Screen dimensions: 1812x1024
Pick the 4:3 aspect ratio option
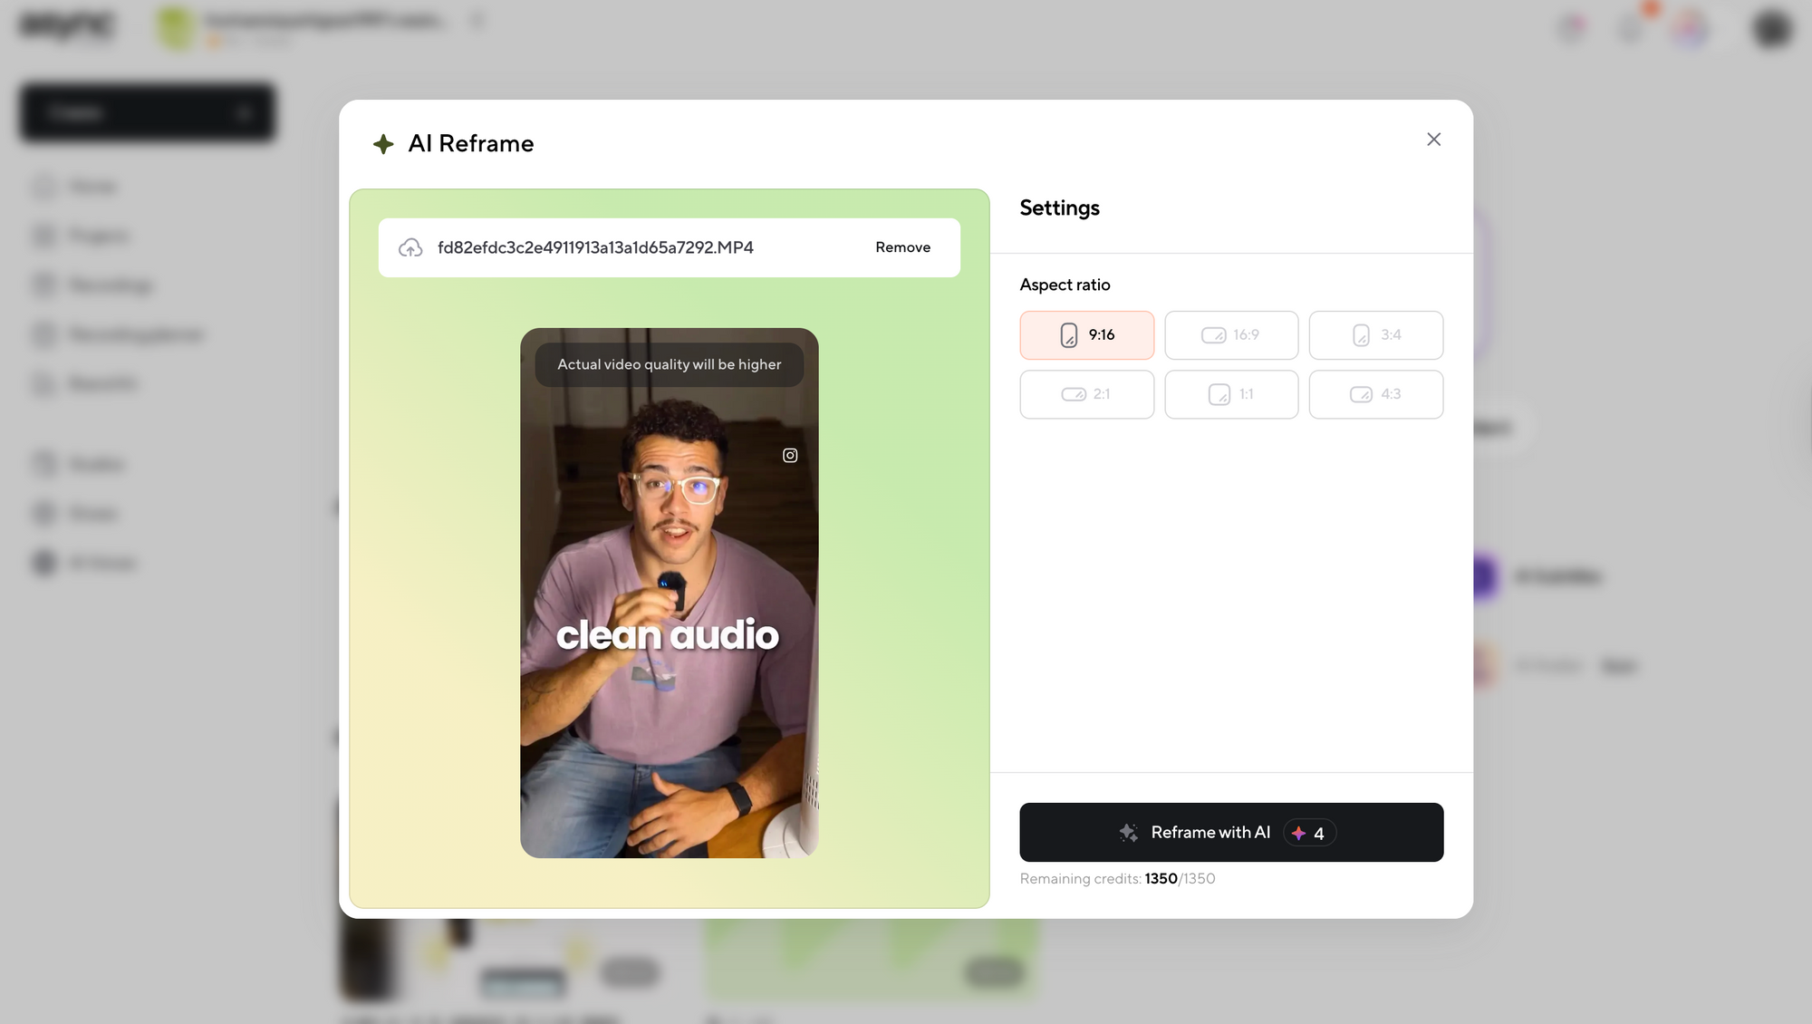tap(1375, 394)
